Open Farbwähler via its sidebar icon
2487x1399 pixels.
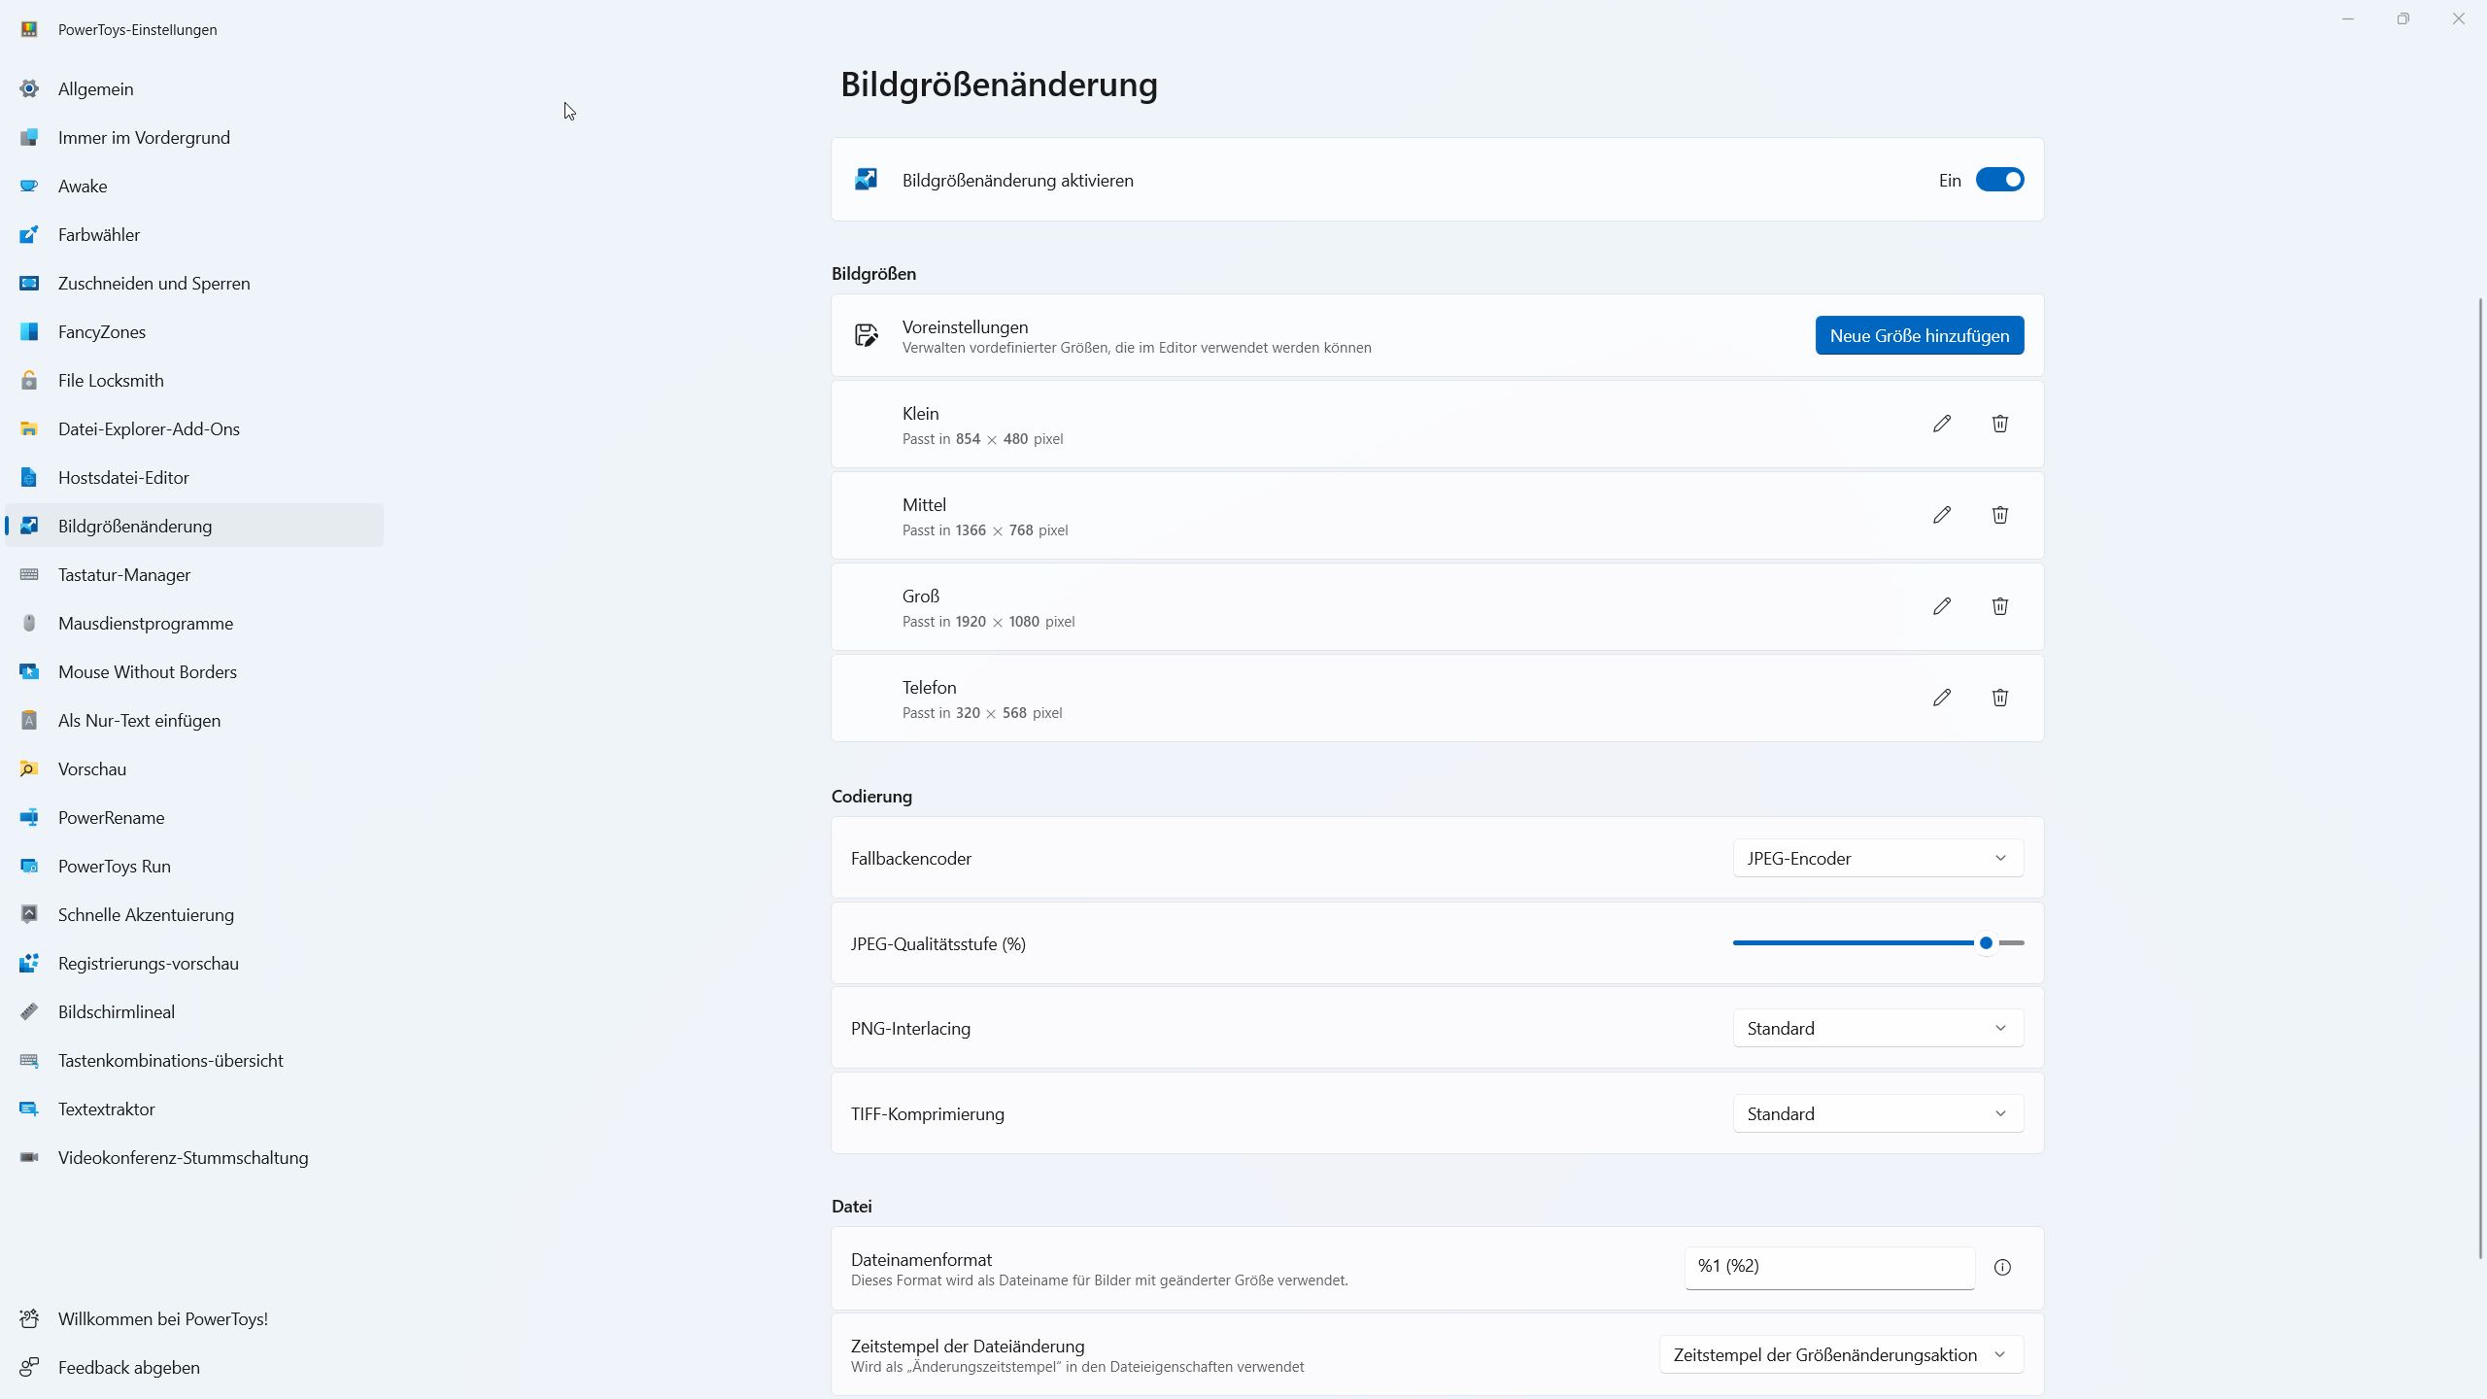coord(29,234)
